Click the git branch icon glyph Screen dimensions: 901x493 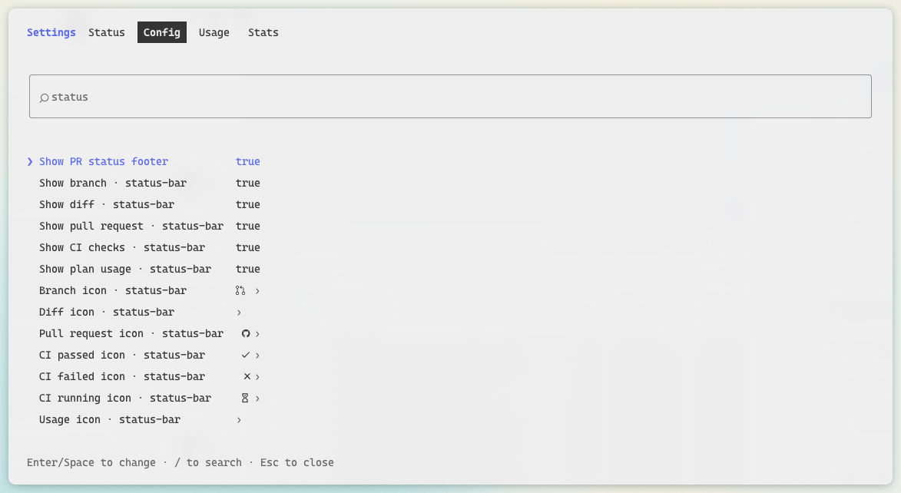pos(240,291)
